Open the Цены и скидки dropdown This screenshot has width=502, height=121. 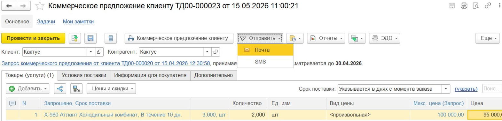111,89
